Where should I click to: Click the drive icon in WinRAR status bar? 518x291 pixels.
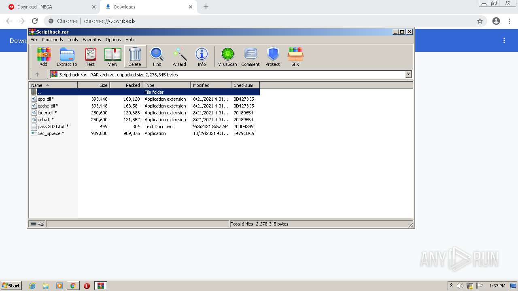coord(33,224)
